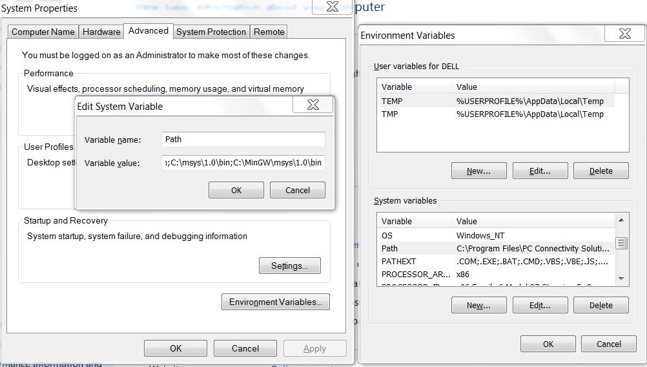Close the Environment Variables window
647x367 pixels.
tap(624, 34)
